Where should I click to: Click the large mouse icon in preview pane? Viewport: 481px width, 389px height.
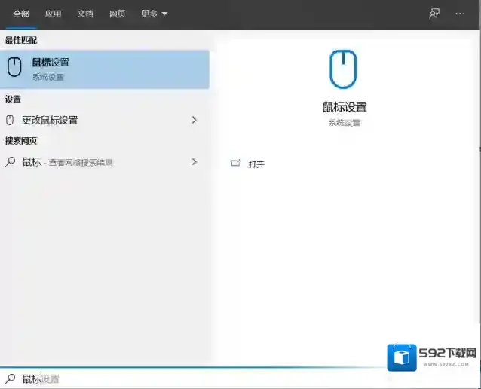[x=344, y=69]
